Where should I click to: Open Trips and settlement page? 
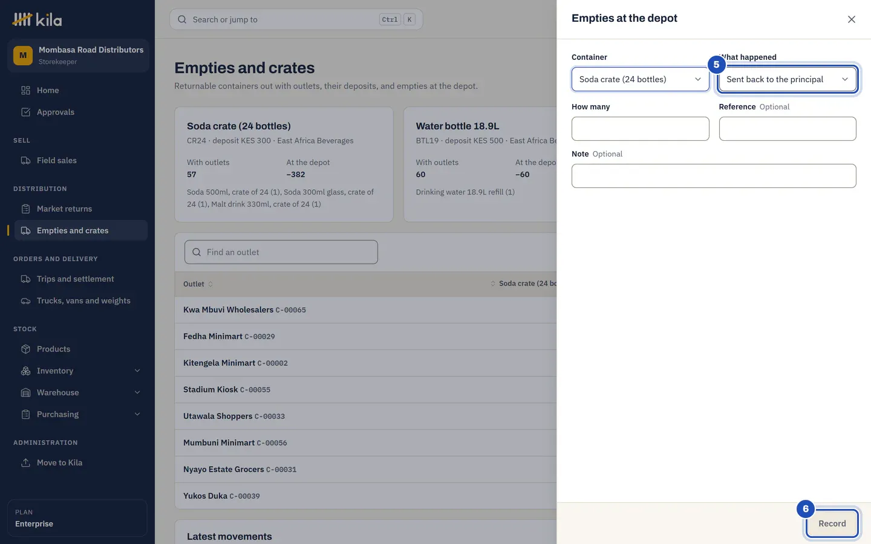coord(80,279)
